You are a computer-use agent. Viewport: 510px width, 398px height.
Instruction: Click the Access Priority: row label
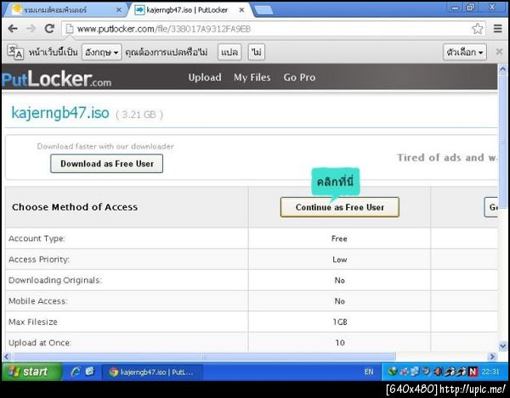tap(39, 260)
